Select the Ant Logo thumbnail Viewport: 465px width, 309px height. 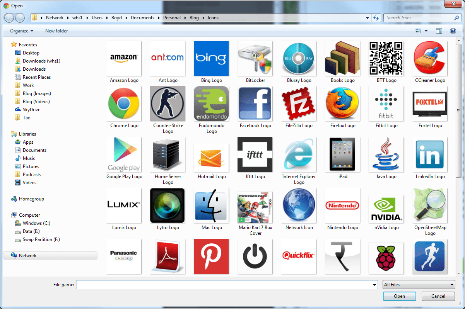(168, 58)
